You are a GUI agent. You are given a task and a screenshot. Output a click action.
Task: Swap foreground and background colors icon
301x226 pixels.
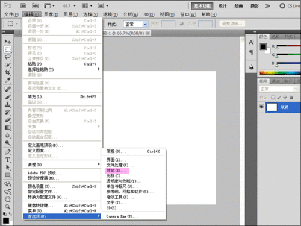(10, 214)
